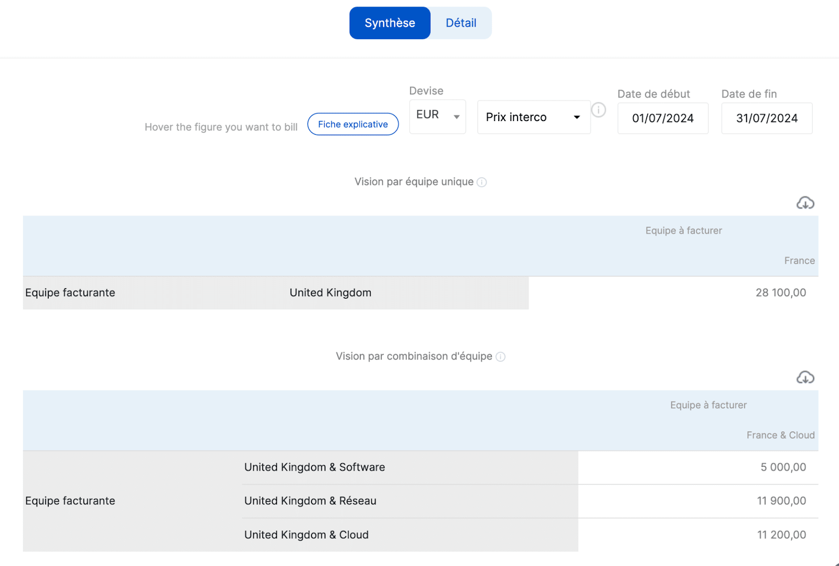
Task: Expand the Prix interco dropdown
Action: point(534,117)
